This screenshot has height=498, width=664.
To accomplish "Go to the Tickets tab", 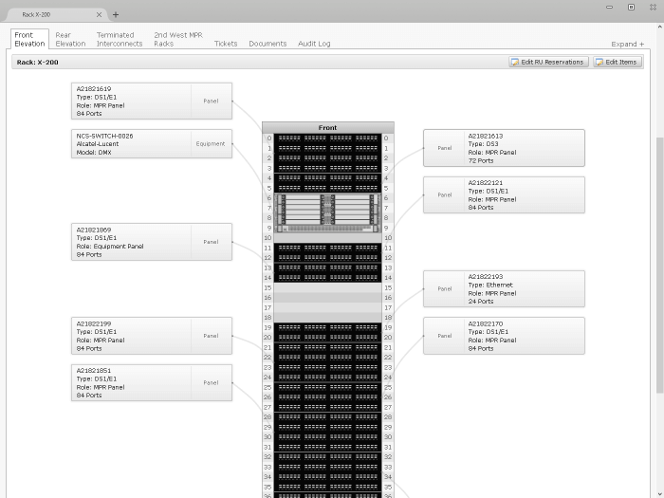I will click(x=226, y=44).
